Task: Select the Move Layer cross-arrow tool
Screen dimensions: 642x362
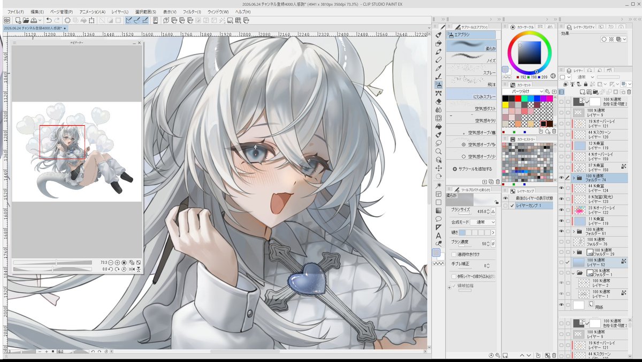Action: click(439, 170)
